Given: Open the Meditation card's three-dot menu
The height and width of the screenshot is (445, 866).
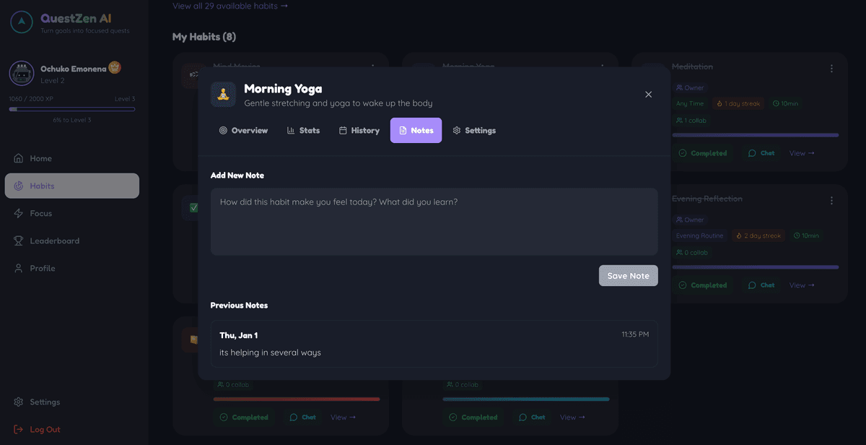Looking at the screenshot, I should 831,68.
